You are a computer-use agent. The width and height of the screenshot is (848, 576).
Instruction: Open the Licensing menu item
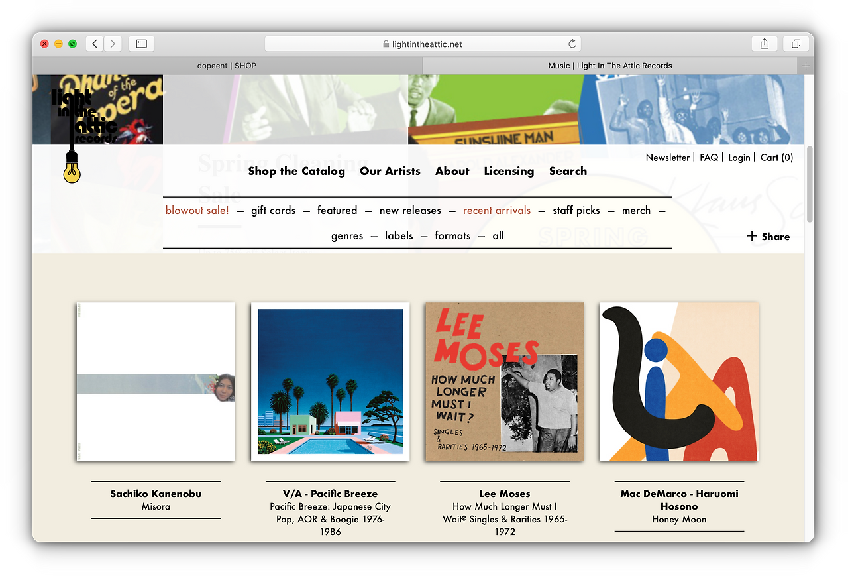tap(509, 171)
